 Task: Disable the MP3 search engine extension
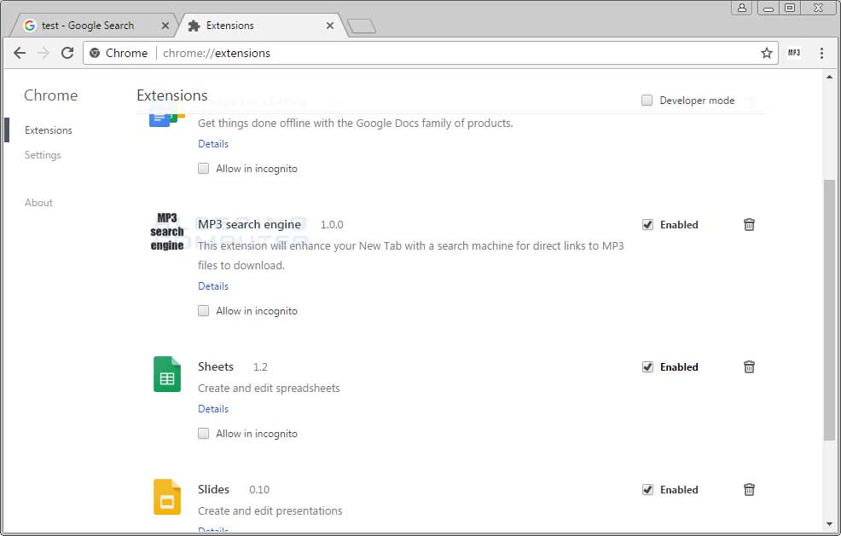pos(648,225)
